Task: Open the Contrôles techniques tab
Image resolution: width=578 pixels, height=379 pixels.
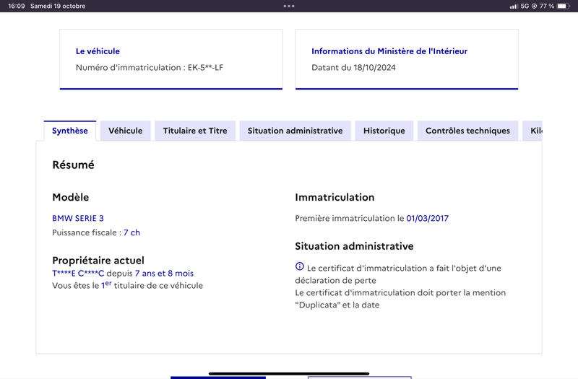Action: 467,131
